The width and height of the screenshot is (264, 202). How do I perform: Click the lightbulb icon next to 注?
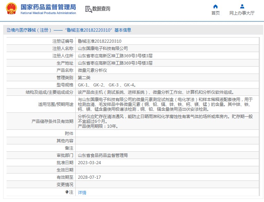[x=67, y=192]
